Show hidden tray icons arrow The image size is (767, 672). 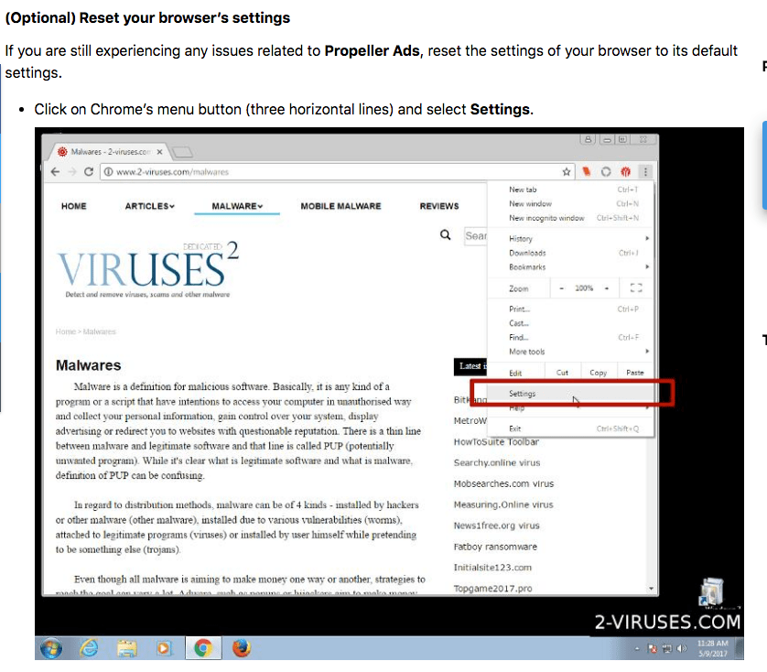(x=637, y=649)
